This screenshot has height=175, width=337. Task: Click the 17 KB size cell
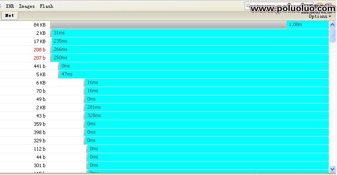pos(40,41)
